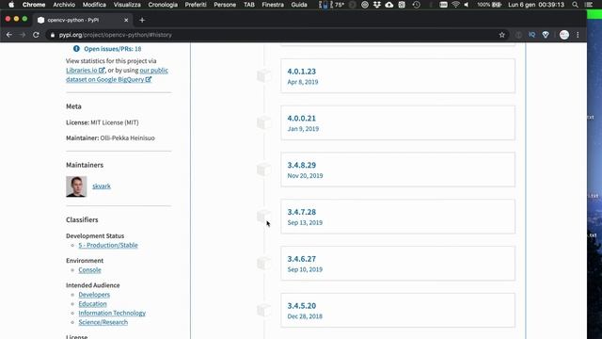Viewport: 602px width, 339px height.
Task: Open Time Machine menu bar icon
Action: (x=416, y=5)
